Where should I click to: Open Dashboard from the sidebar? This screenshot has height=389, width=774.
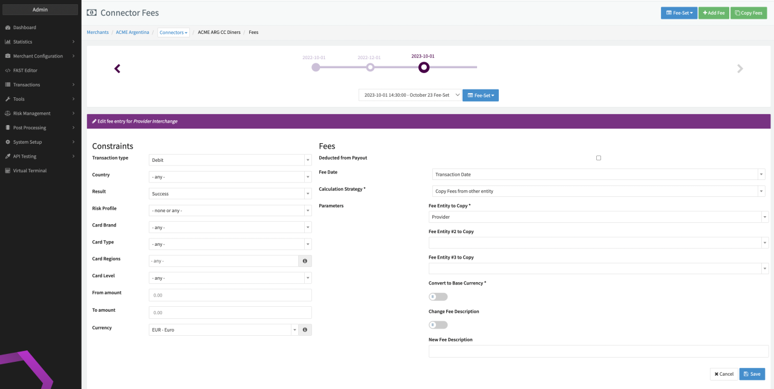[x=25, y=28]
